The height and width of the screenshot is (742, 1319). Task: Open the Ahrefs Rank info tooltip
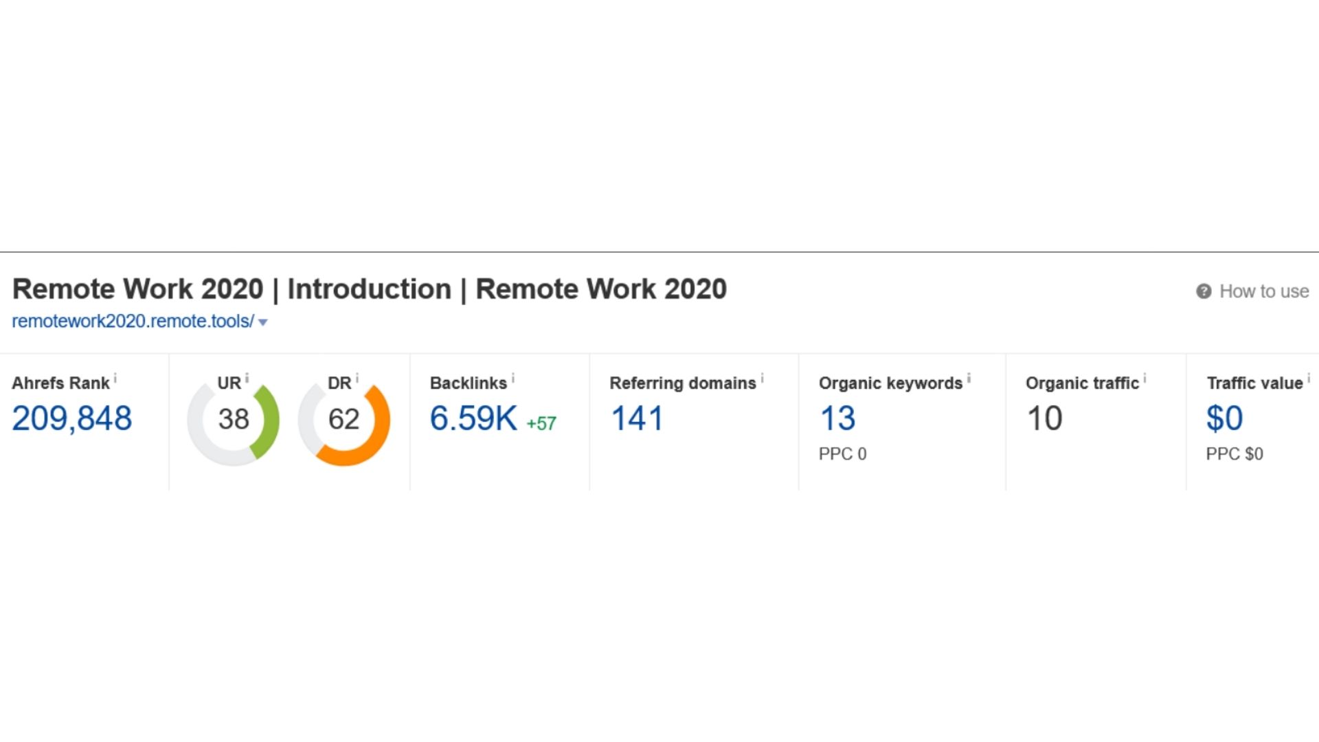pyautogui.click(x=116, y=377)
